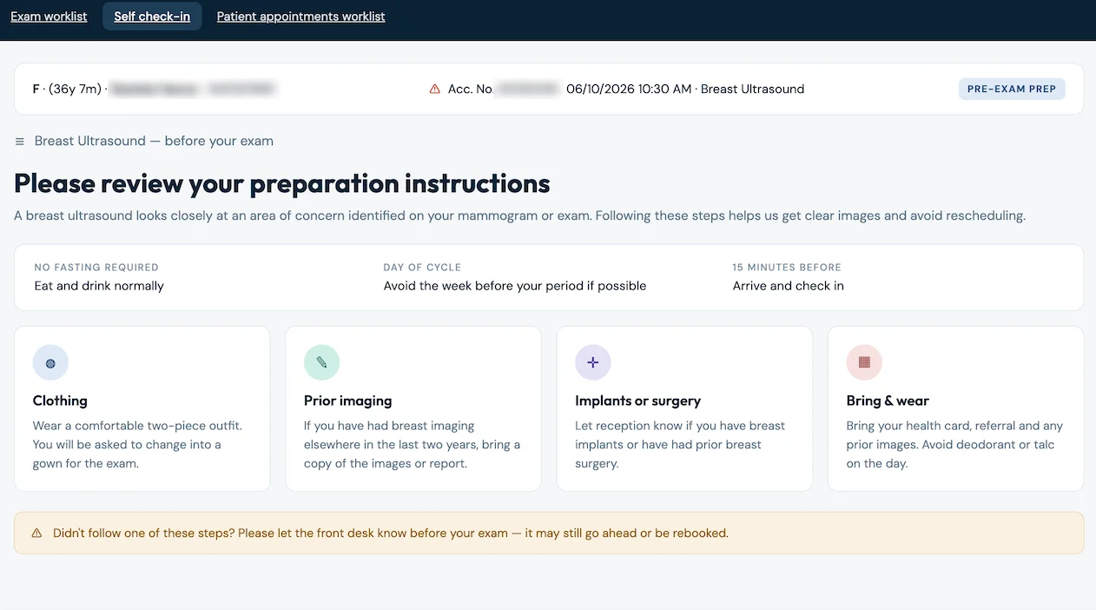Image resolution: width=1096 pixels, height=610 pixels.
Task: Click the appointment '06/10/2026 10:30 AM · Breast Ultrasound' text
Action: coord(685,89)
